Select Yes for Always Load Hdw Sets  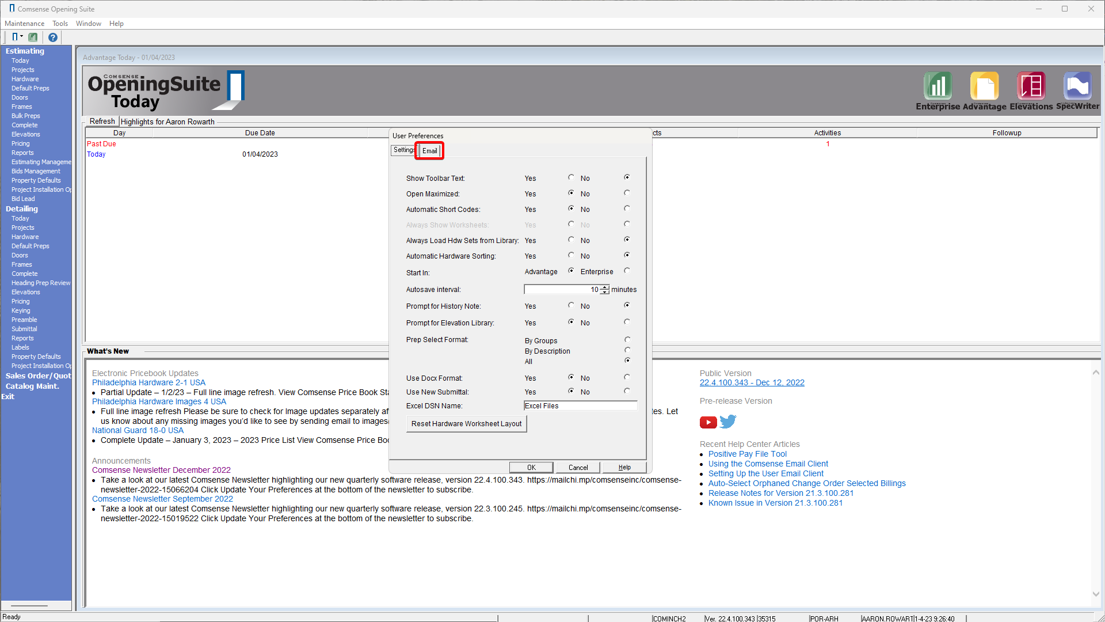(x=571, y=240)
